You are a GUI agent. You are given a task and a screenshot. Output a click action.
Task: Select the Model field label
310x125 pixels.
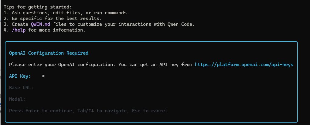click(17, 99)
